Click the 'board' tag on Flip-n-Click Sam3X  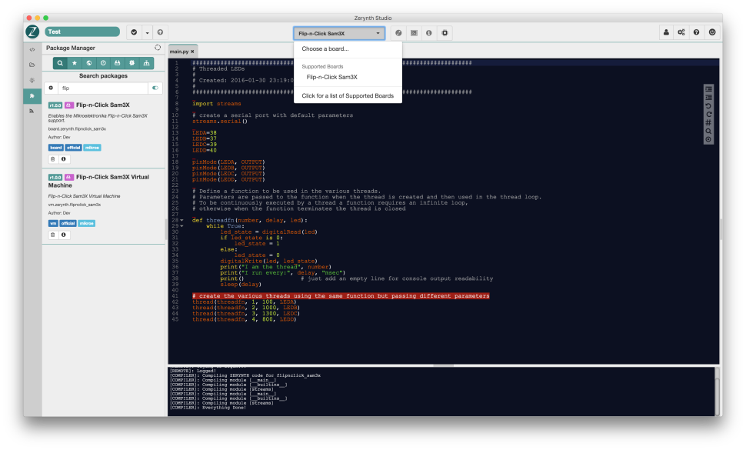click(56, 148)
